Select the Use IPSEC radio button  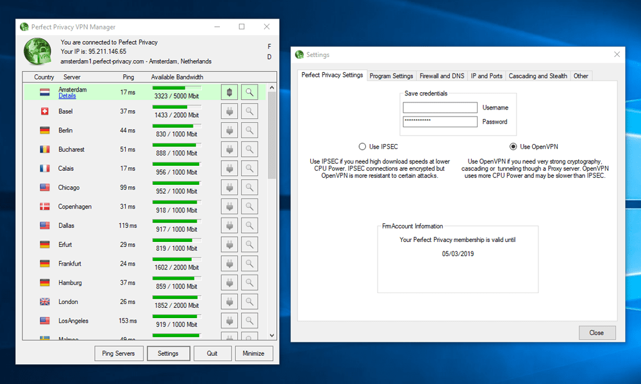362,147
